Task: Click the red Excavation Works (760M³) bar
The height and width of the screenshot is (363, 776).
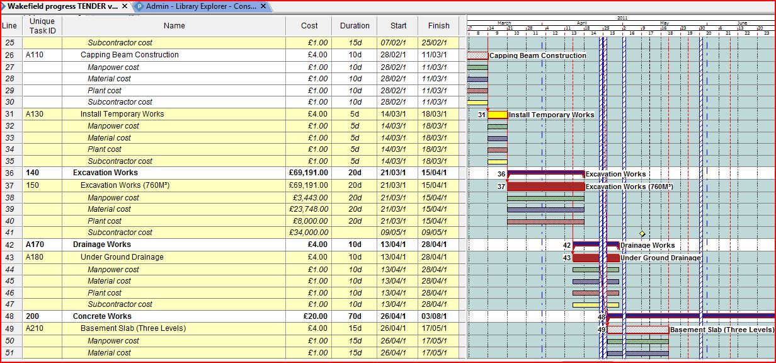Action: (x=545, y=187)
